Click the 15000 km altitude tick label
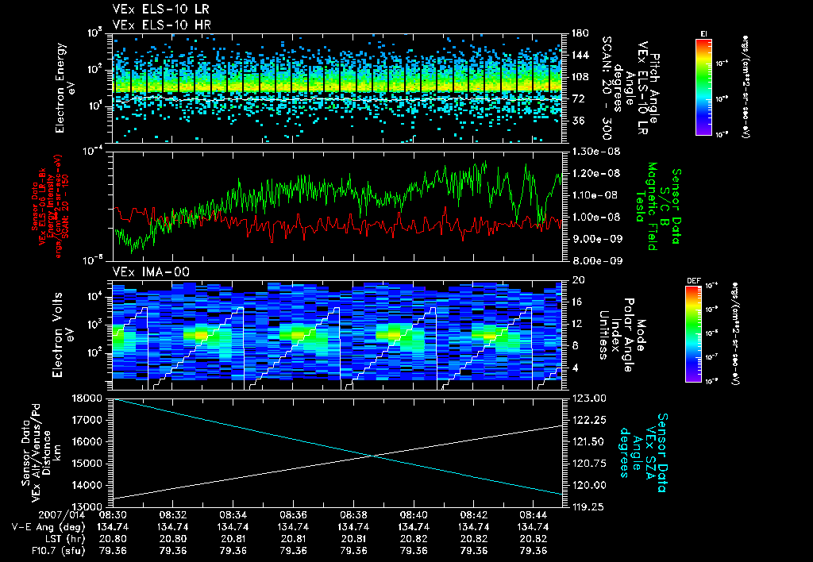The width and height of the screenshot is (813, 562). point(88,464)
